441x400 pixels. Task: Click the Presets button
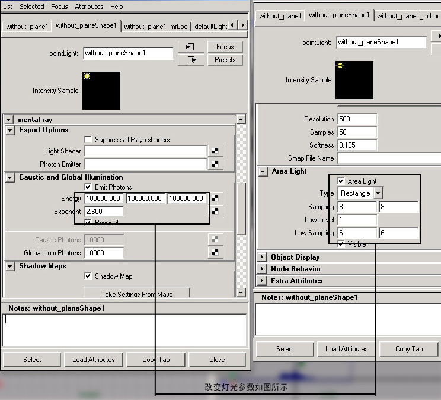coord(225,60)
